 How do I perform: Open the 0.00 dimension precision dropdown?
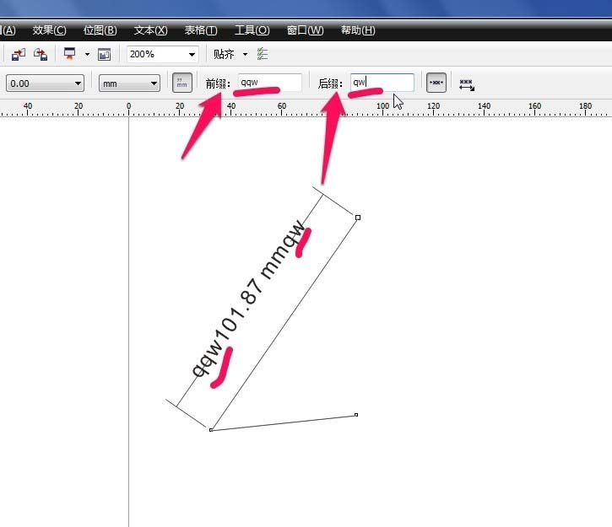coord(45,83)
